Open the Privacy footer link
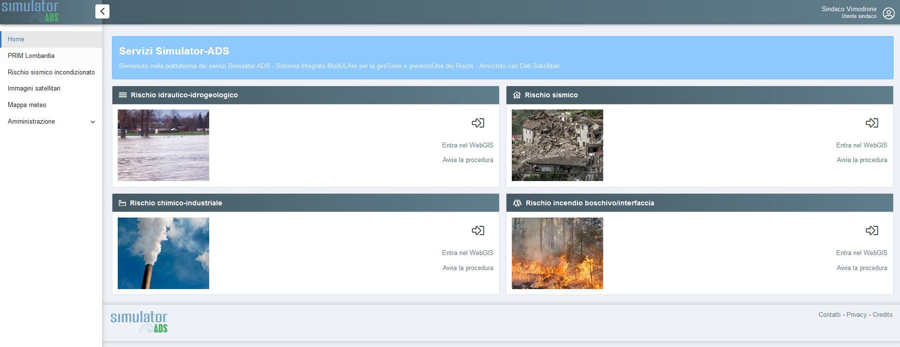 tap(857, 314)
